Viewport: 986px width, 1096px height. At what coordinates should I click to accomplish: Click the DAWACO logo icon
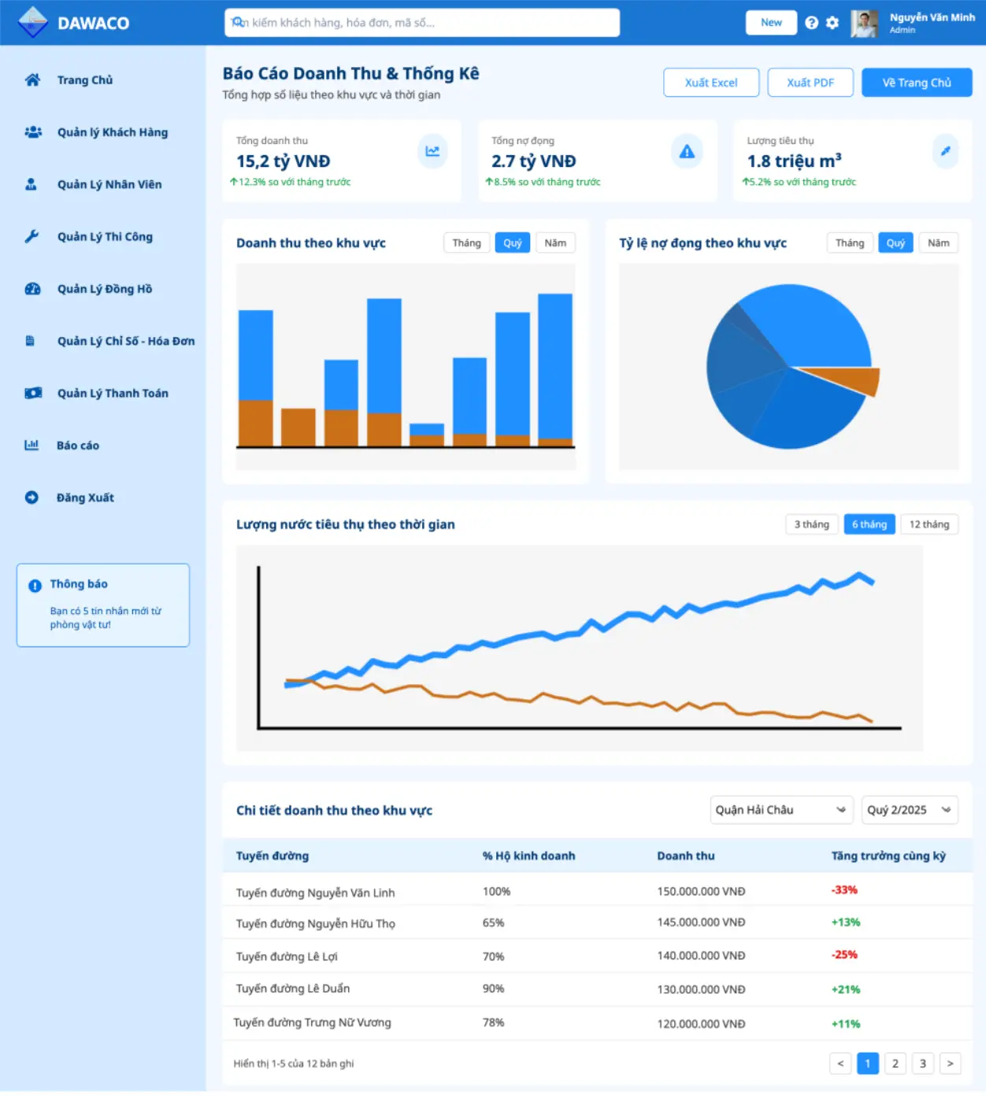[x=32, y=23]
